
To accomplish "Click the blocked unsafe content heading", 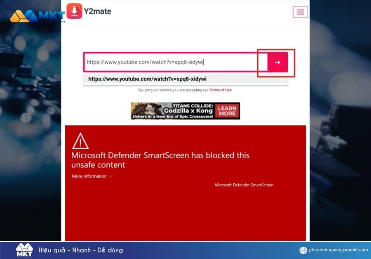I will 160,160.
